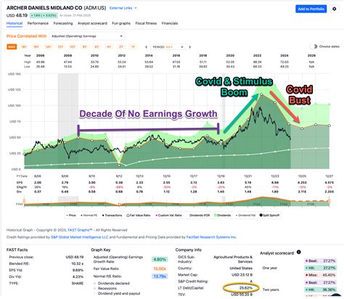Expand the External Links dropdown
The height and width of the screenshot is (299, 344).
point(123,8)
